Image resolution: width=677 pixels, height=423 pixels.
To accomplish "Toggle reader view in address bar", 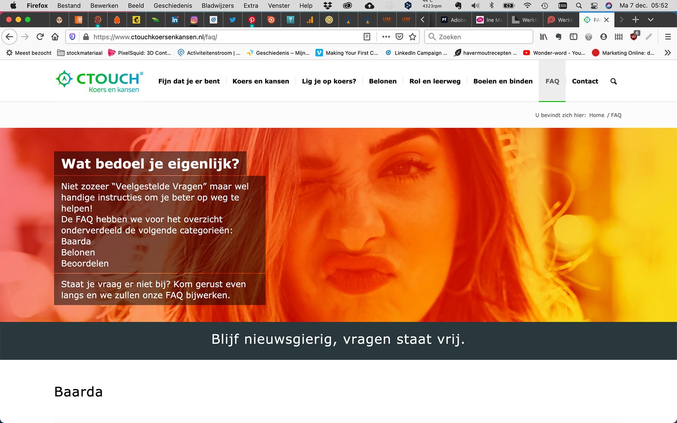I will [367, 37].
